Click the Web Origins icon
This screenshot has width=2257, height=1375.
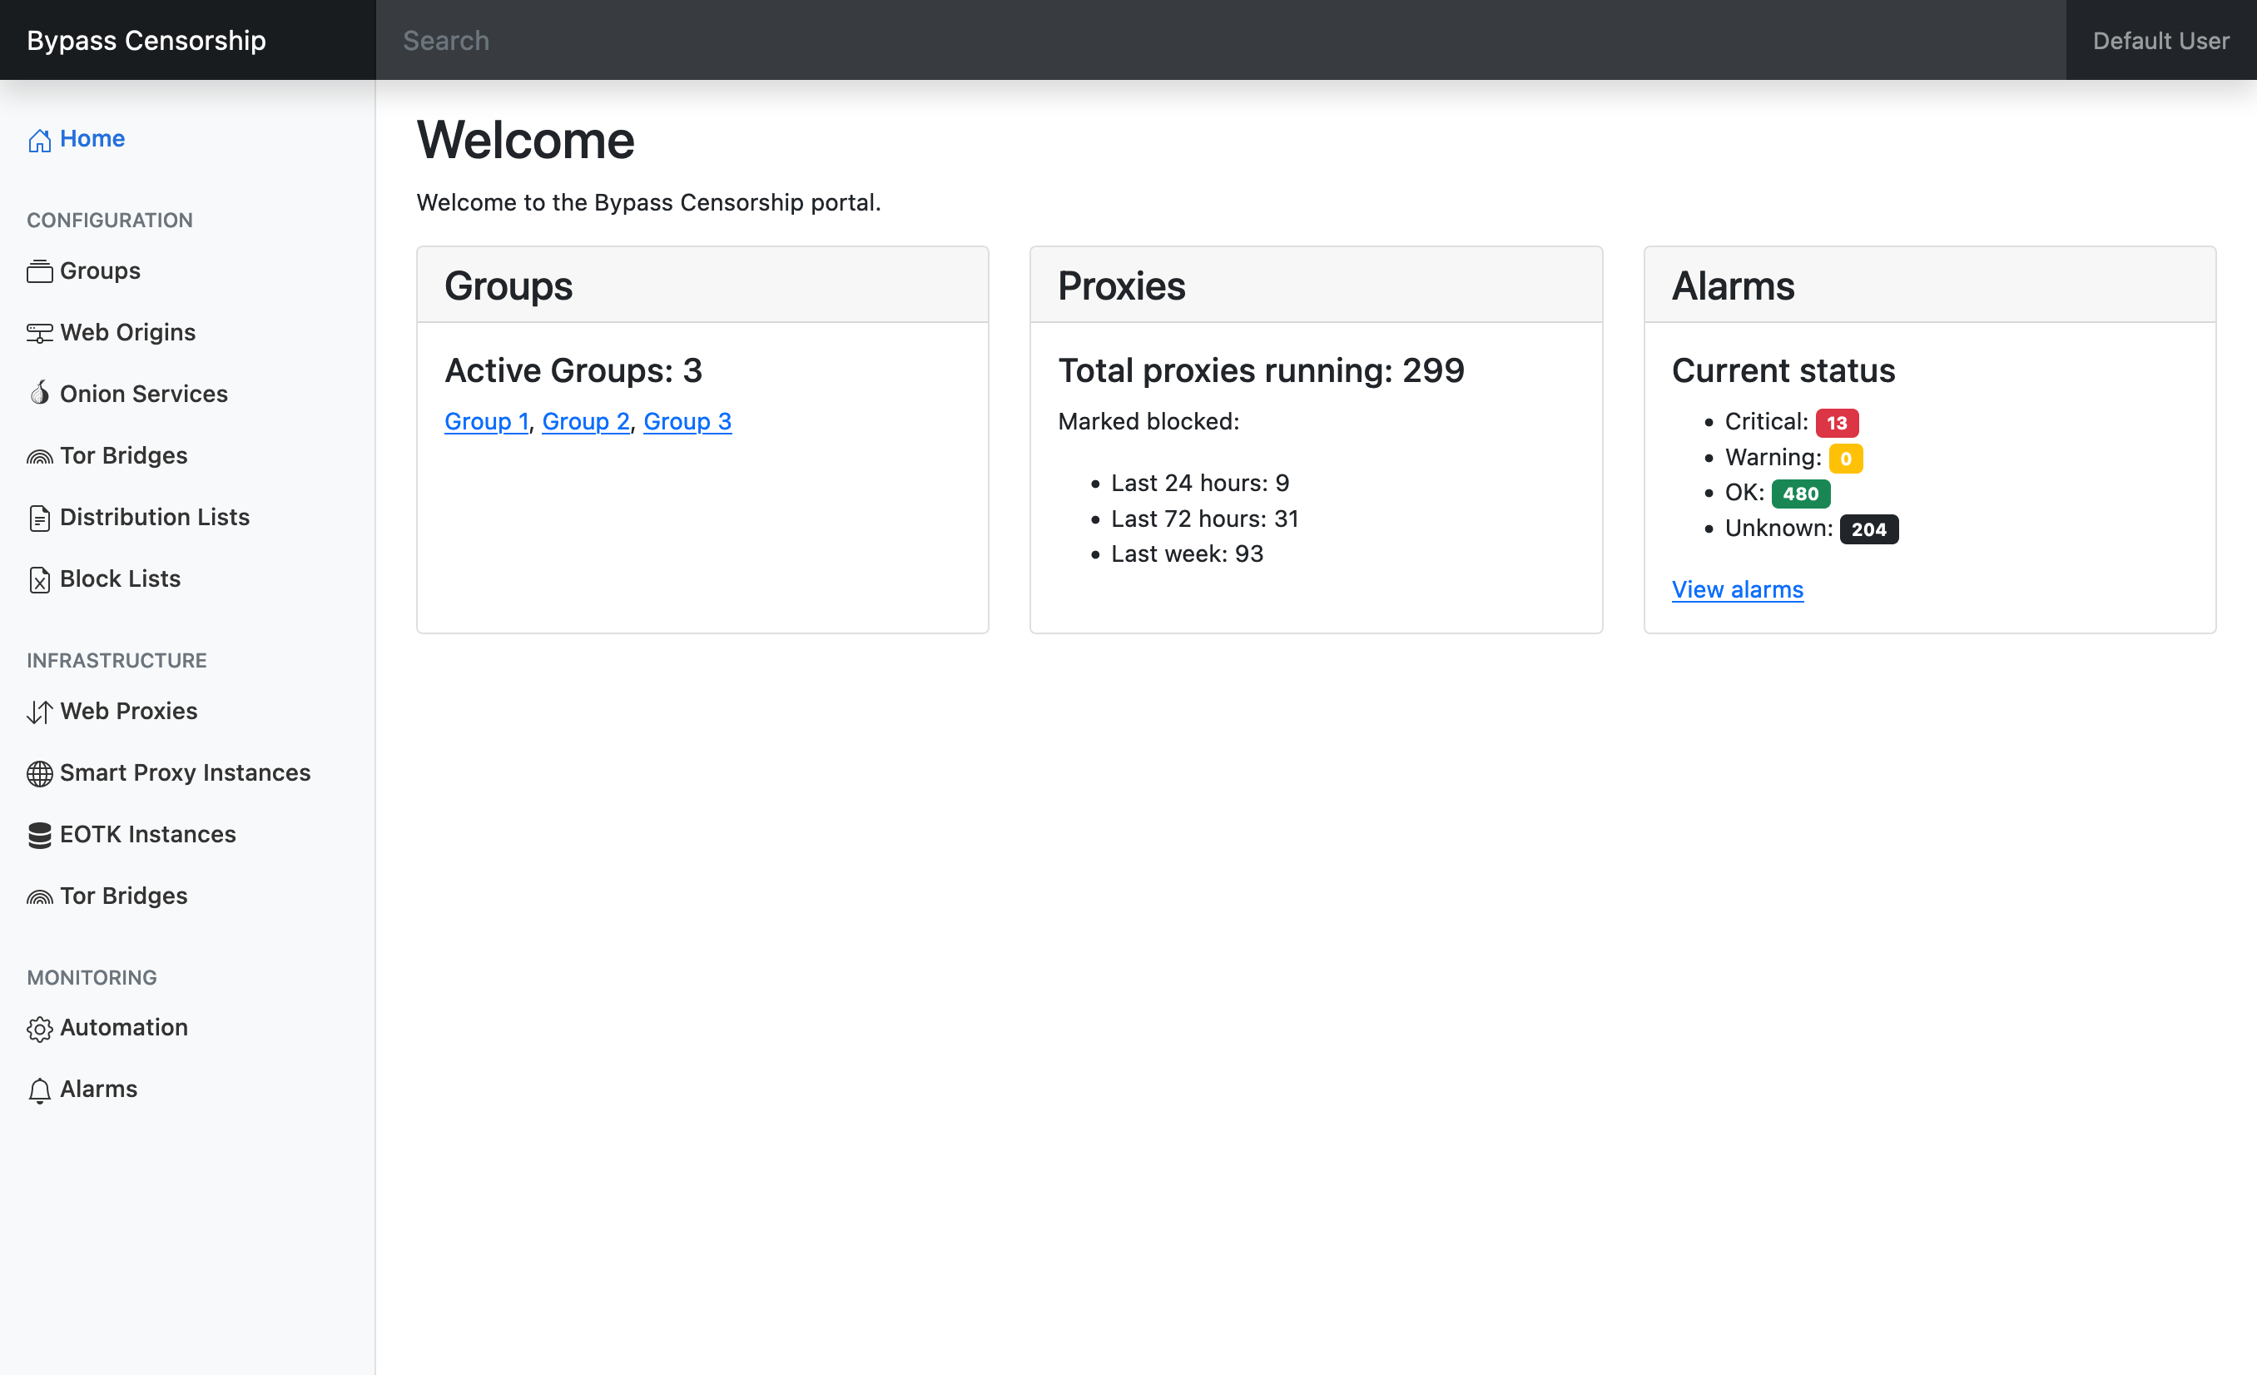(39, 334)
